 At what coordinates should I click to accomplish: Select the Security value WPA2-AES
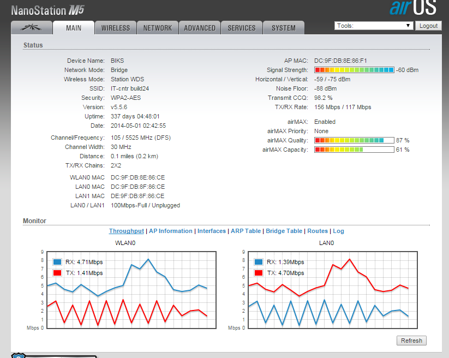125,98
